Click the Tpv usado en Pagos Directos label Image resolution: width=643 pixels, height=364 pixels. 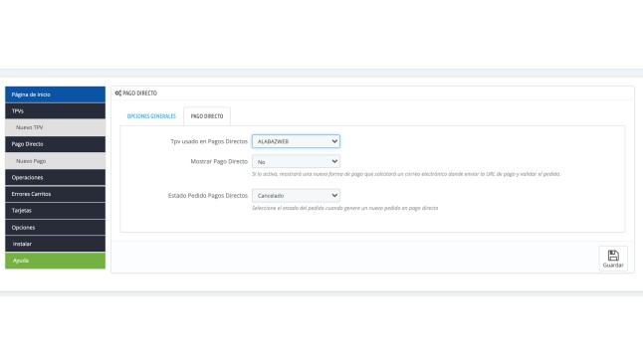pos(209,141)
